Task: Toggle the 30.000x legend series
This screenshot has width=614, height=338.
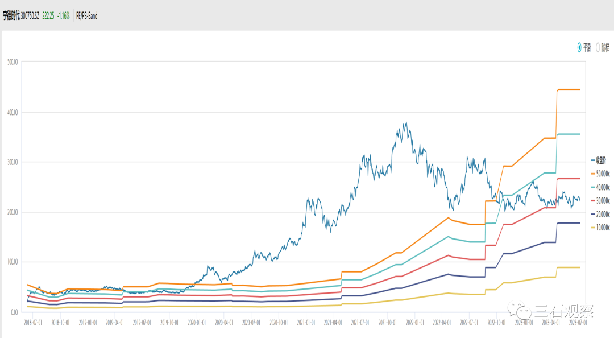Action: point(600,201)
